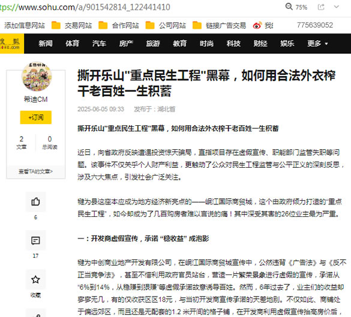The image size is (351, 317).
Task: Click the 希迪CM author avatar
Action: (x=37, y=77)
